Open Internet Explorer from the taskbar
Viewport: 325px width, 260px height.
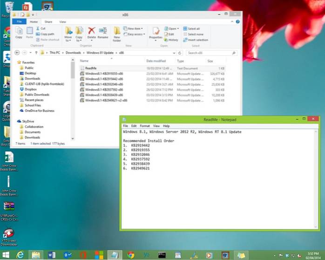20,255
